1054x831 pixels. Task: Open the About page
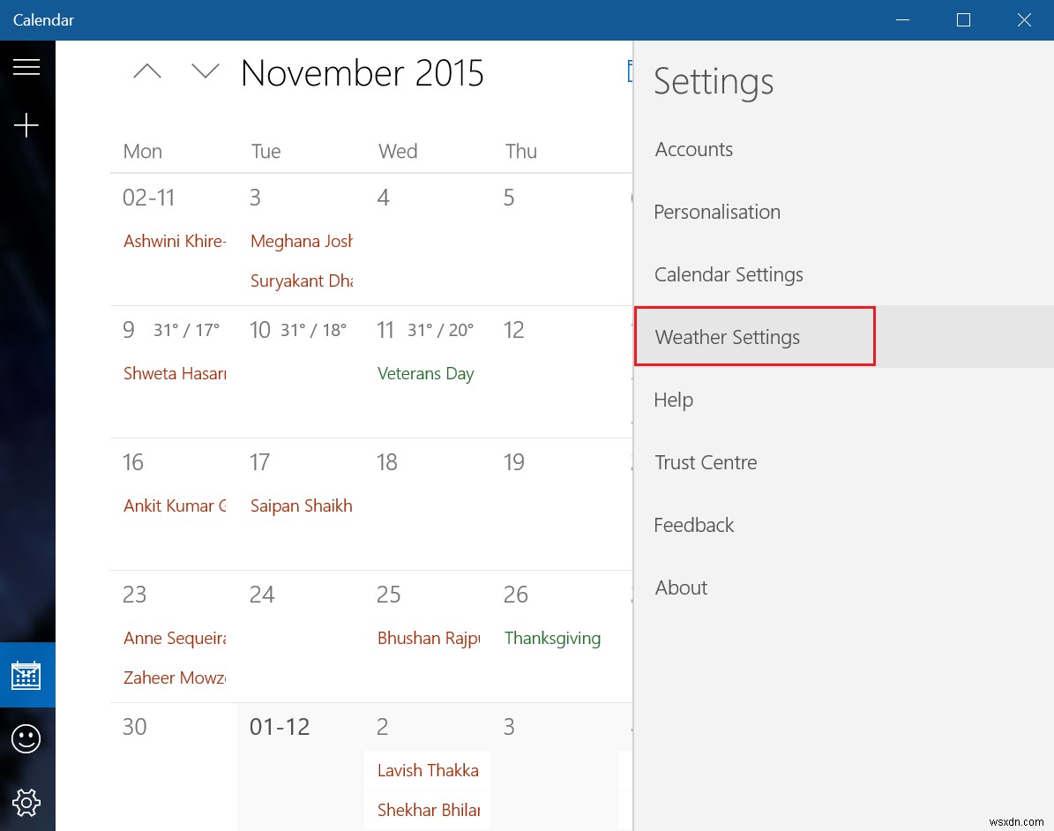[x=681, y=588]
